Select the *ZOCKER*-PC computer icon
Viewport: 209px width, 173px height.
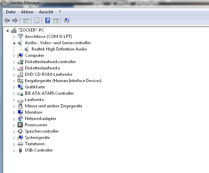click(14, 30)
